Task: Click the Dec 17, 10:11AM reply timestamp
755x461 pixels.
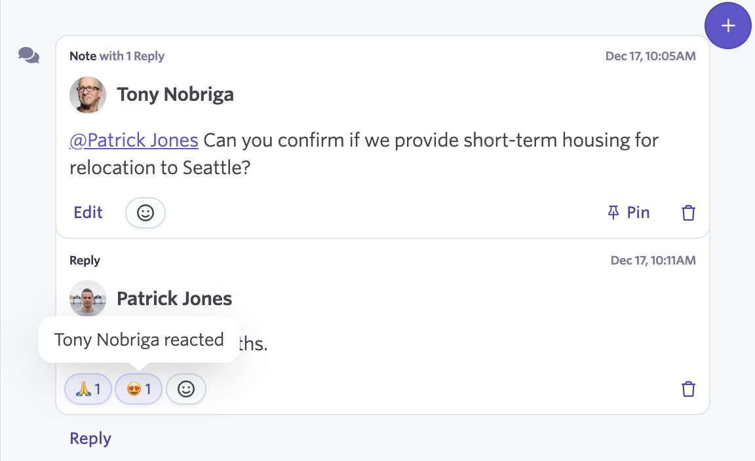Action: [x=653, y=261]
